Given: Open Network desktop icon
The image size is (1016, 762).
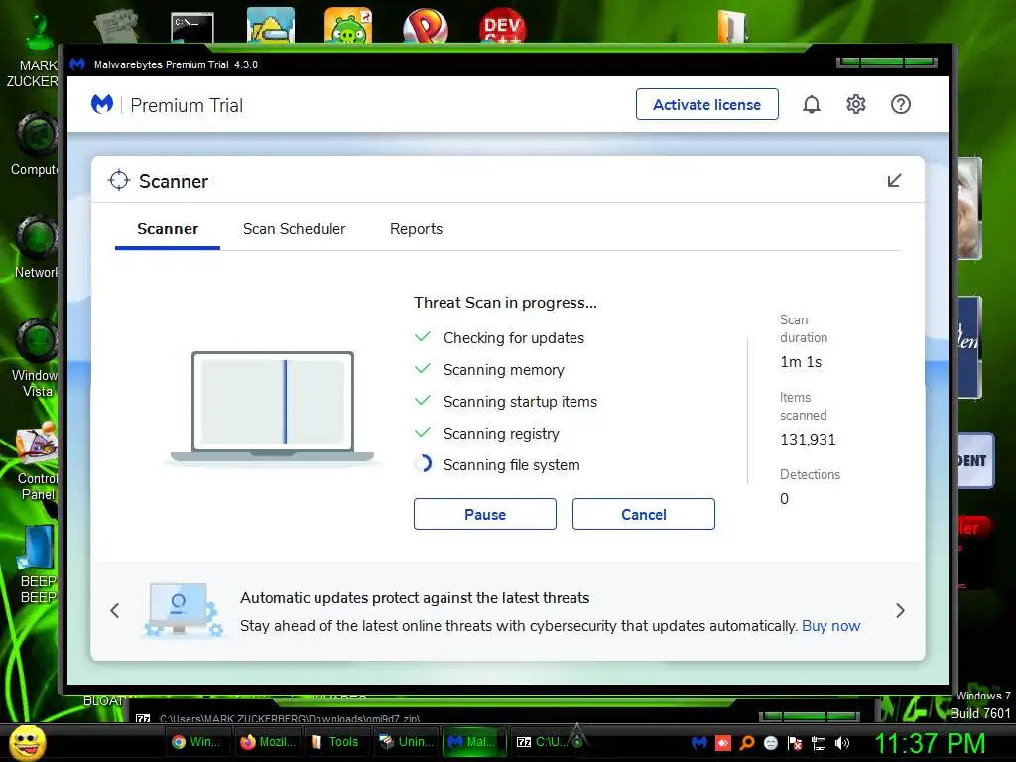Looking at the screenshot, I should coord(37,247).
